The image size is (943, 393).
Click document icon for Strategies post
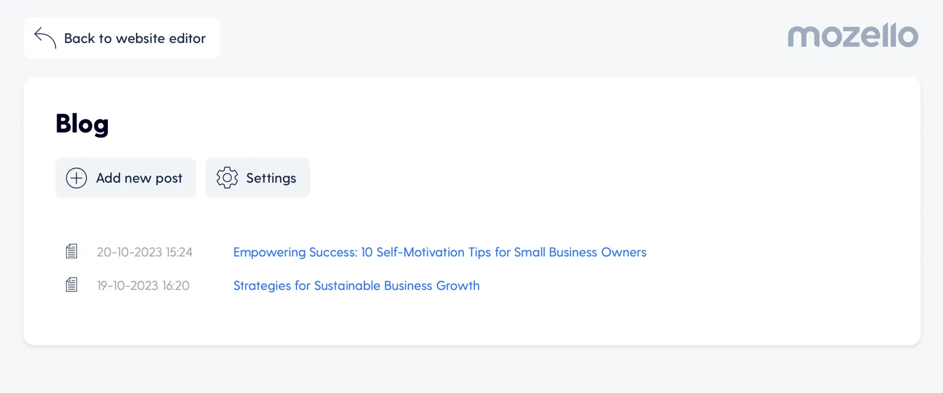tap(71, 285)
